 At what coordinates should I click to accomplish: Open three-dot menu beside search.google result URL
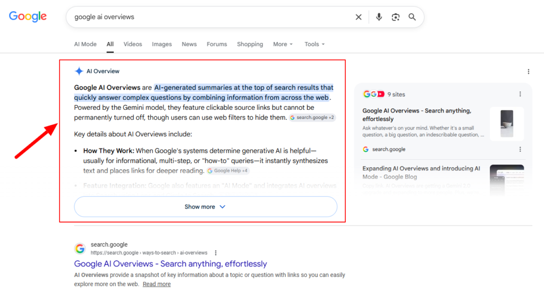pyautogui.click(x=216, y=253)
